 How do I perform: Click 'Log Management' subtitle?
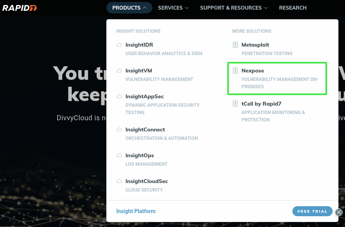pyautogui.click(x=147, y=164)
